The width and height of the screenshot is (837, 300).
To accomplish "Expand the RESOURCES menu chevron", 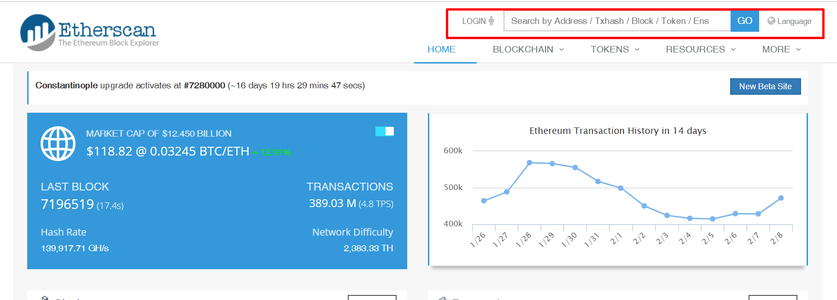I will tap(733, 50).
